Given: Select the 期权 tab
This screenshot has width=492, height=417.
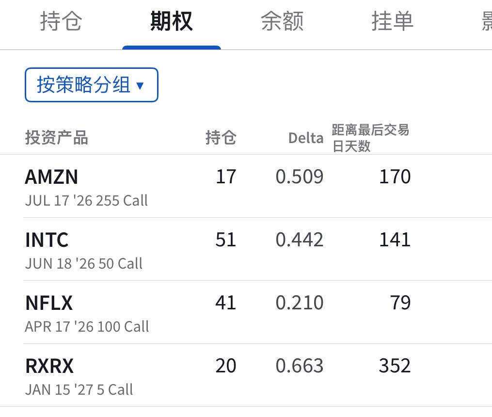Looking at the screenshot, I should [172, 22].
